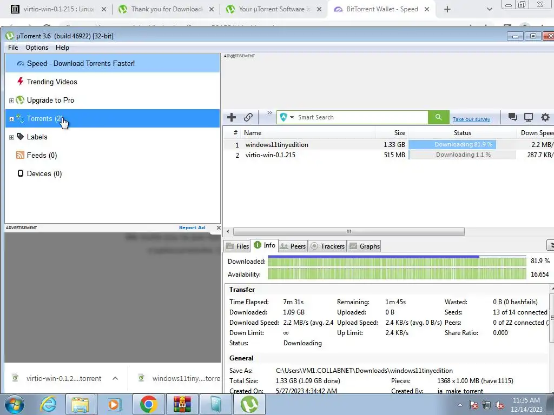Switch to the virtio-win-0.1.215 Chrome tab
The image size is (554, 415).
(x=58, y=9)
